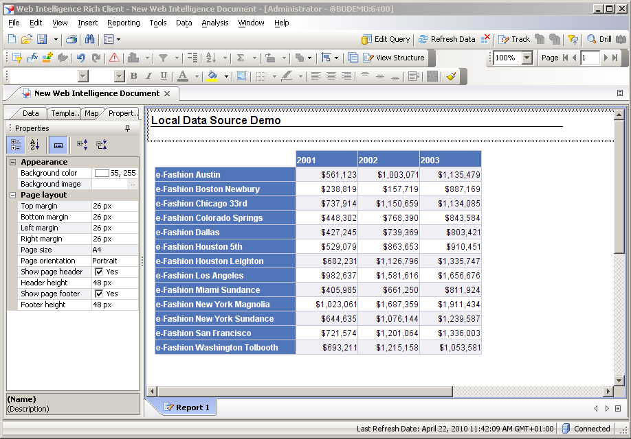This screenshot has height=439, width=631.
Task: Uncheck Show page header checkbox
Action: 98,272
